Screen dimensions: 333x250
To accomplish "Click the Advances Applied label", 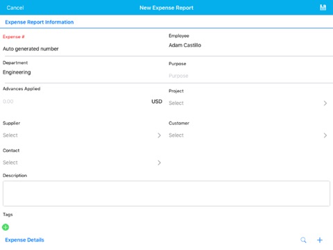I will point(22,89).
